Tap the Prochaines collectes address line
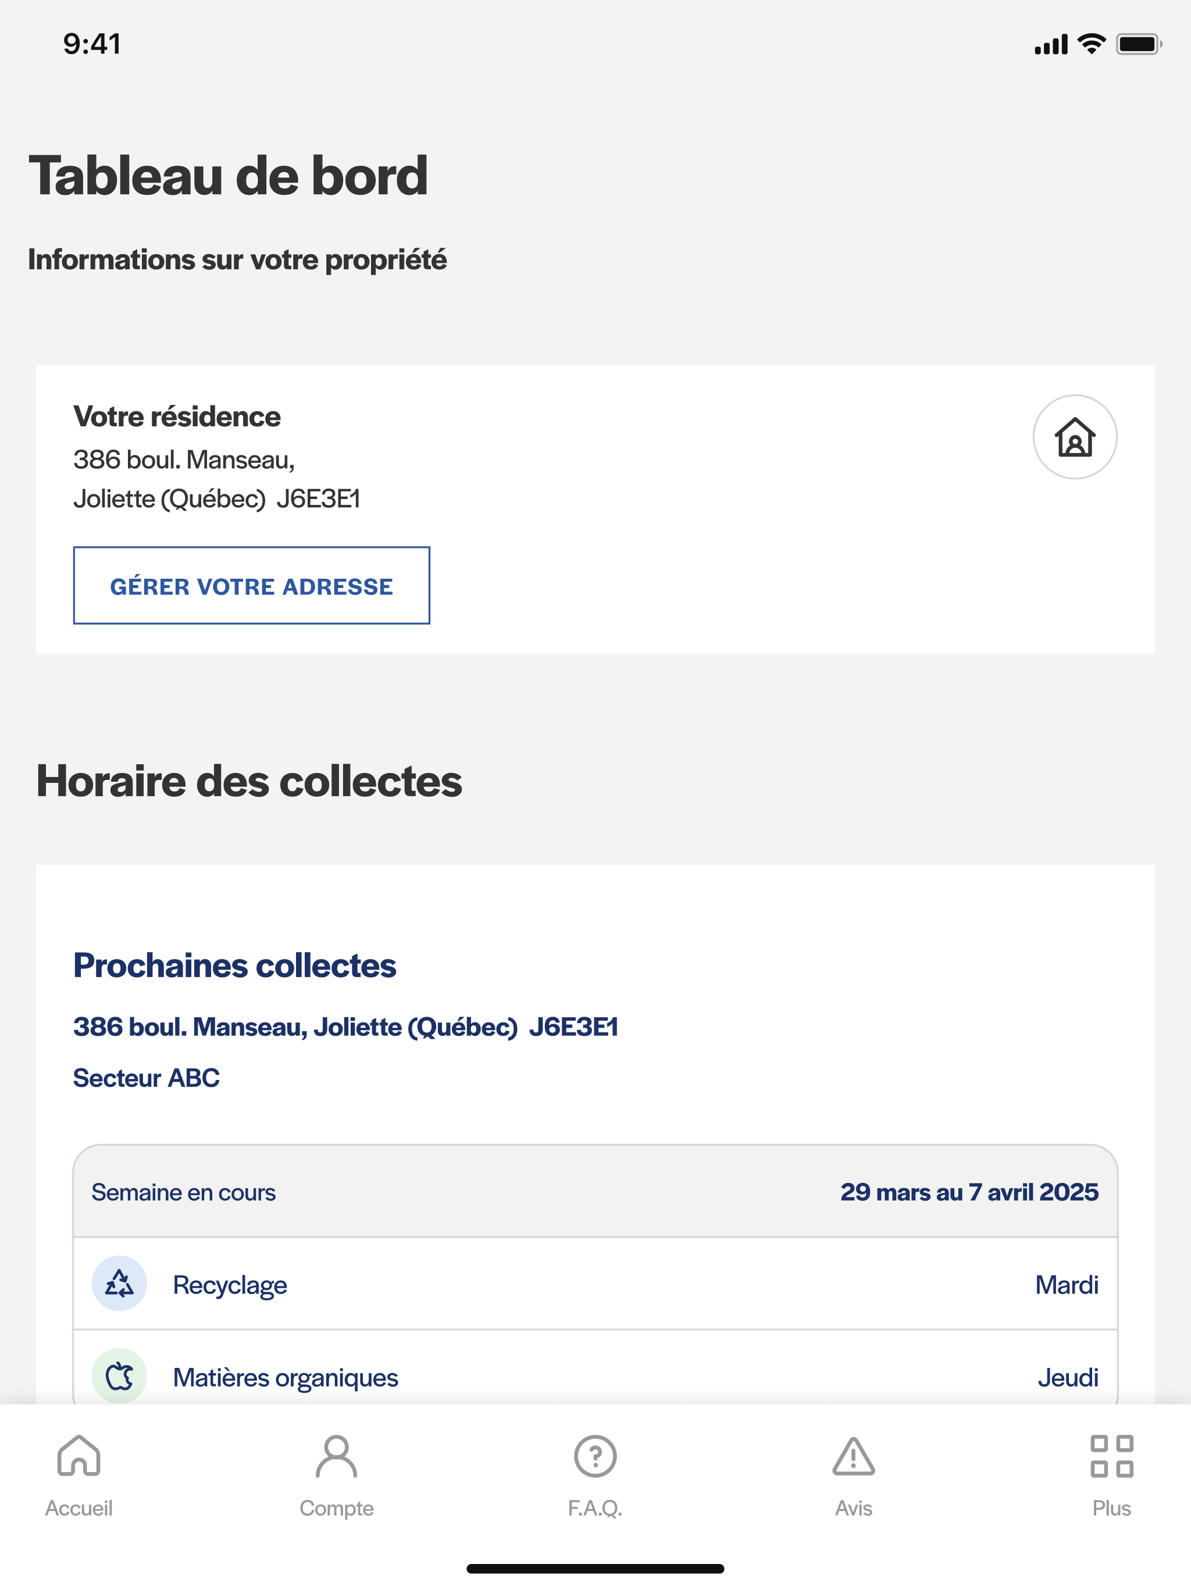The image size is (1191, 1589). [x=345, y=1027]
